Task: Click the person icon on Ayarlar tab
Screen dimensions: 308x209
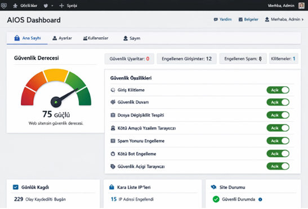Action: pyautogui.click(x=55, y=38)
